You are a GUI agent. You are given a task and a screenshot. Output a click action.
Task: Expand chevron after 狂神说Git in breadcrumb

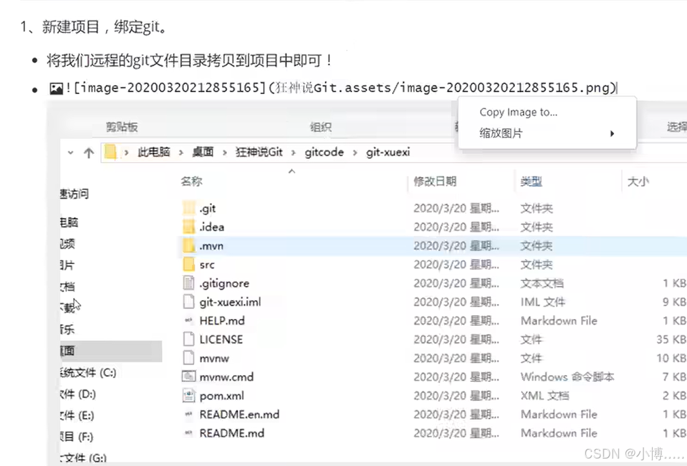294,153
